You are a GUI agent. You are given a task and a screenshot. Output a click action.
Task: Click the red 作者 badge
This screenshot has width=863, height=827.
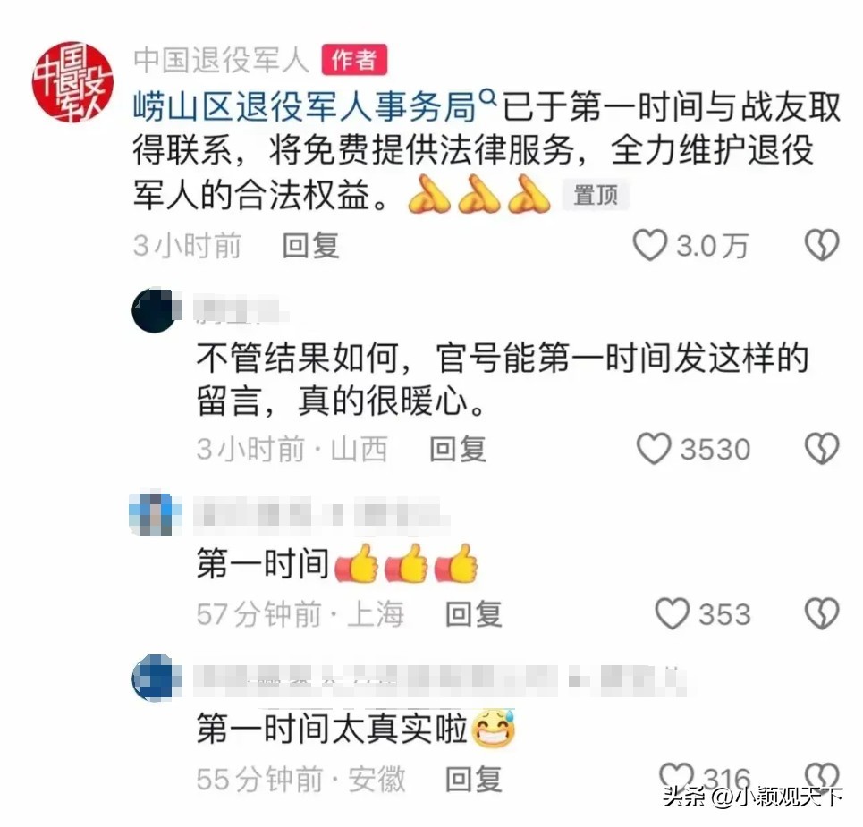pyautogui.click(x=354, y=59)
